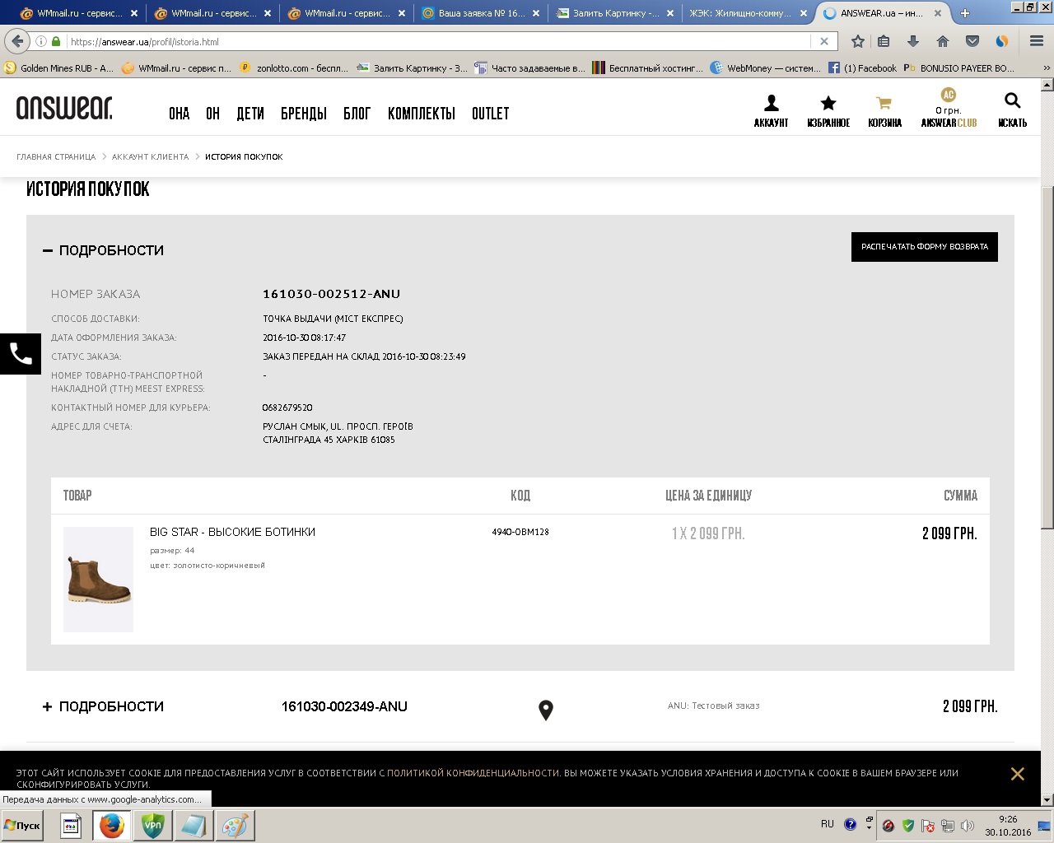Open the БРЕНДЫ menu
This screenshot has height=843, width=1054.
[304, 114]
